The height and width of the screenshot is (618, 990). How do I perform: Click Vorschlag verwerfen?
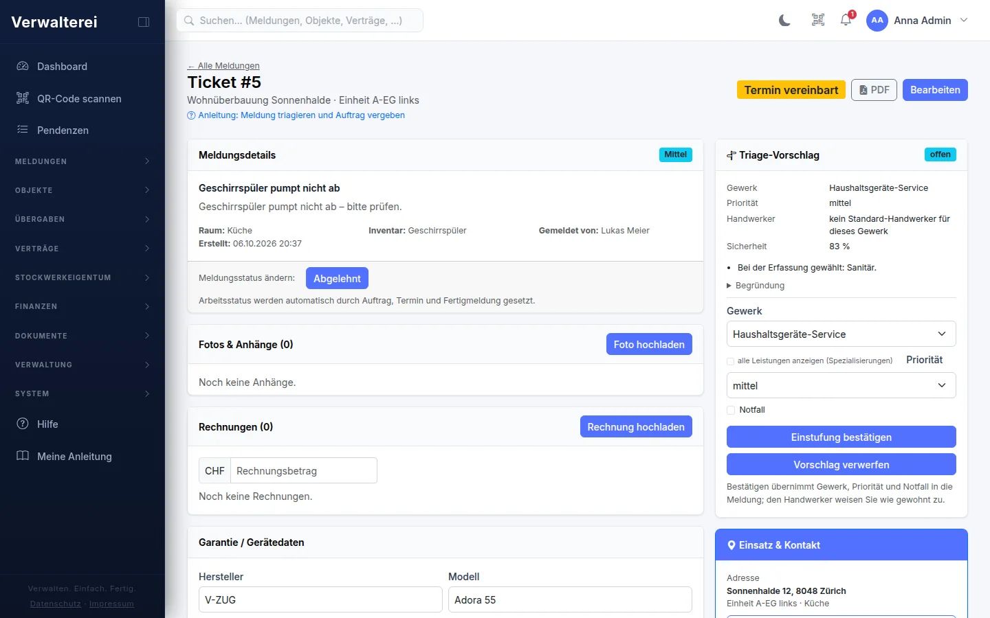pos(841,464)
